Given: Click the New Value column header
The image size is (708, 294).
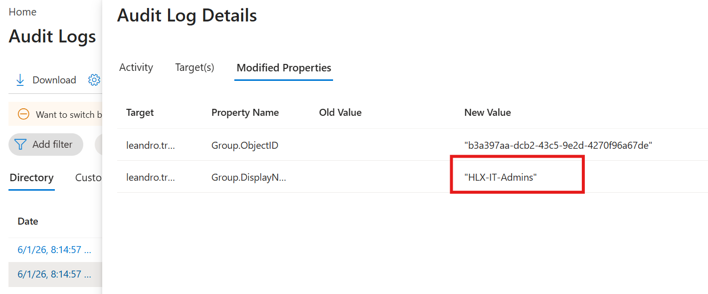Looking at the screenshot, I should click(x=488, y=112).
